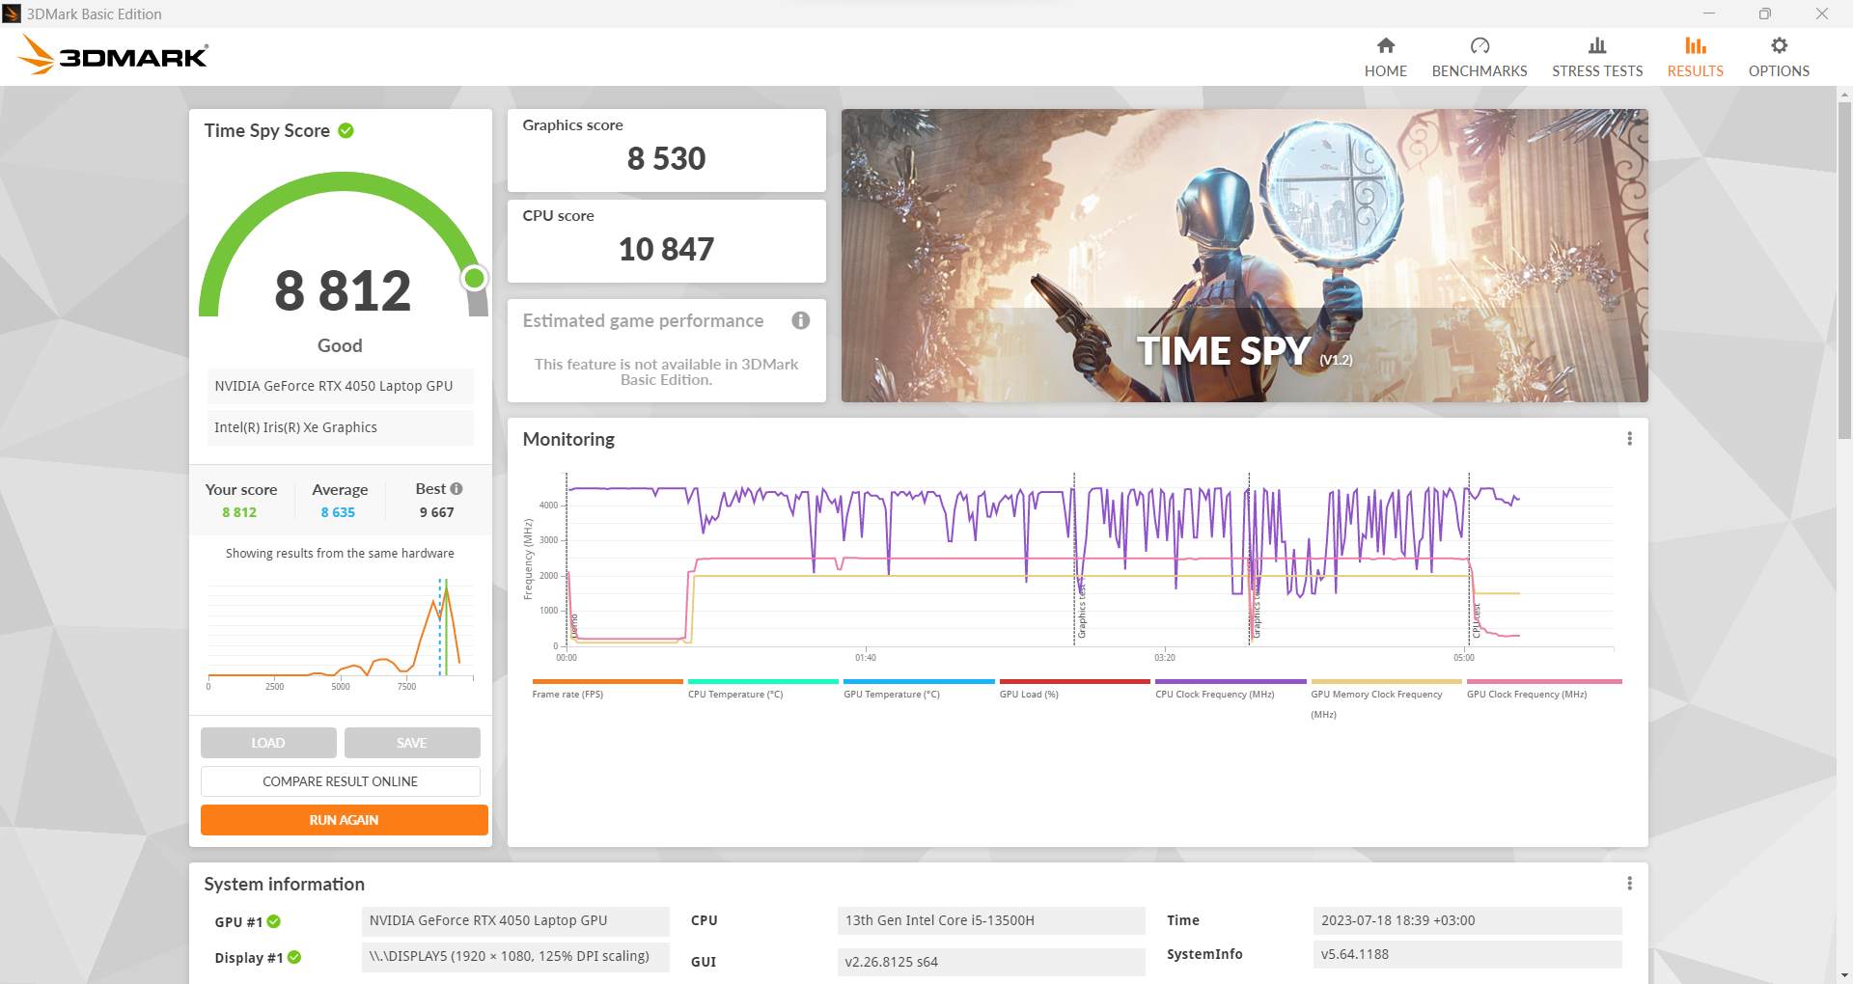Click Compare Result Online button
Viewport: 1853px width, 984px height.
point(340,781)
